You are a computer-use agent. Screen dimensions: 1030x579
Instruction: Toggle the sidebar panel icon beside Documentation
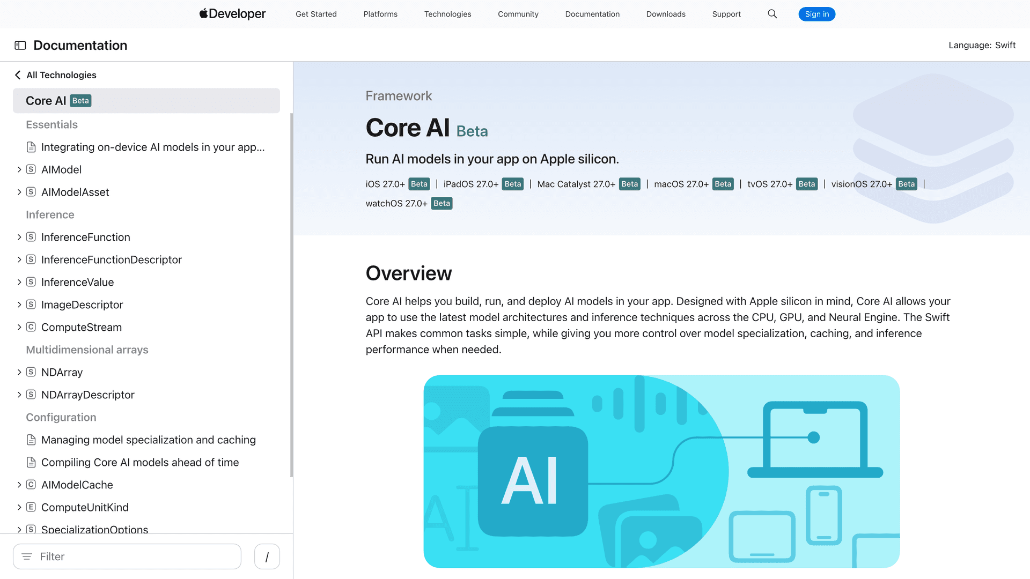20,46
